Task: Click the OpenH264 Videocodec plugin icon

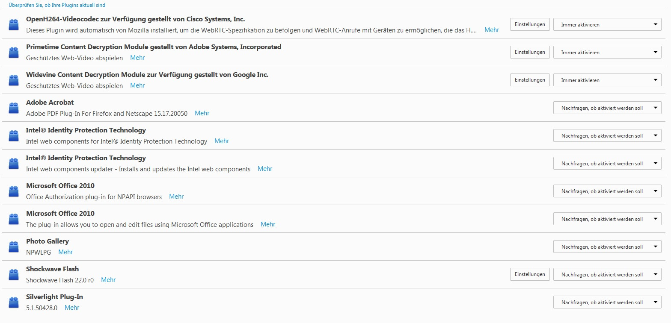Action: (x=14, y=25)
